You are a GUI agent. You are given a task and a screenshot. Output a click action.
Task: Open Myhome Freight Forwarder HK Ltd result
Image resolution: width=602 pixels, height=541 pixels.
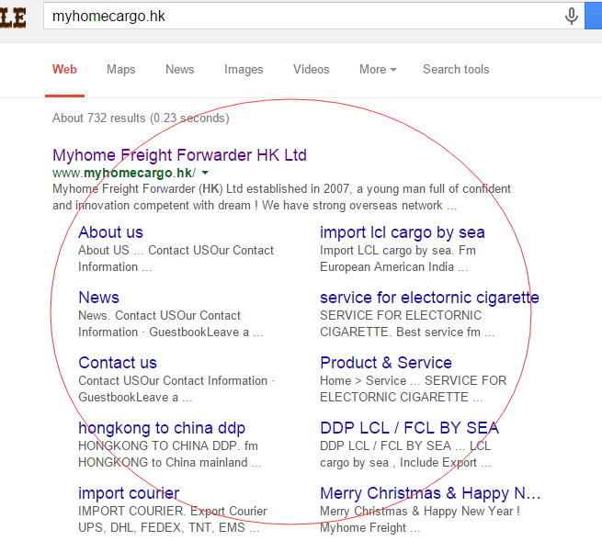[179, 155]
